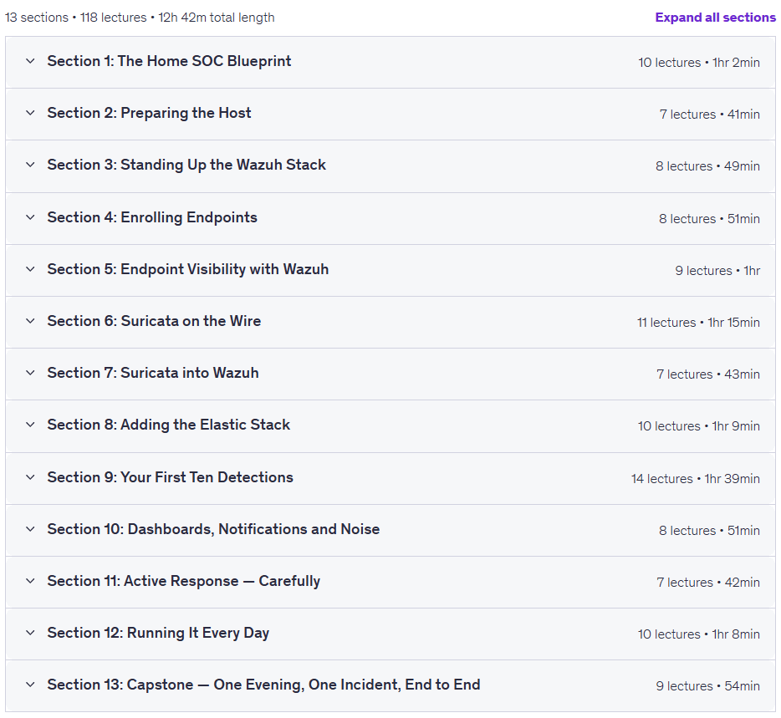Click '8 lectures • 51min' in Section 4 row

pyautogui.click(x=709, y=219)
